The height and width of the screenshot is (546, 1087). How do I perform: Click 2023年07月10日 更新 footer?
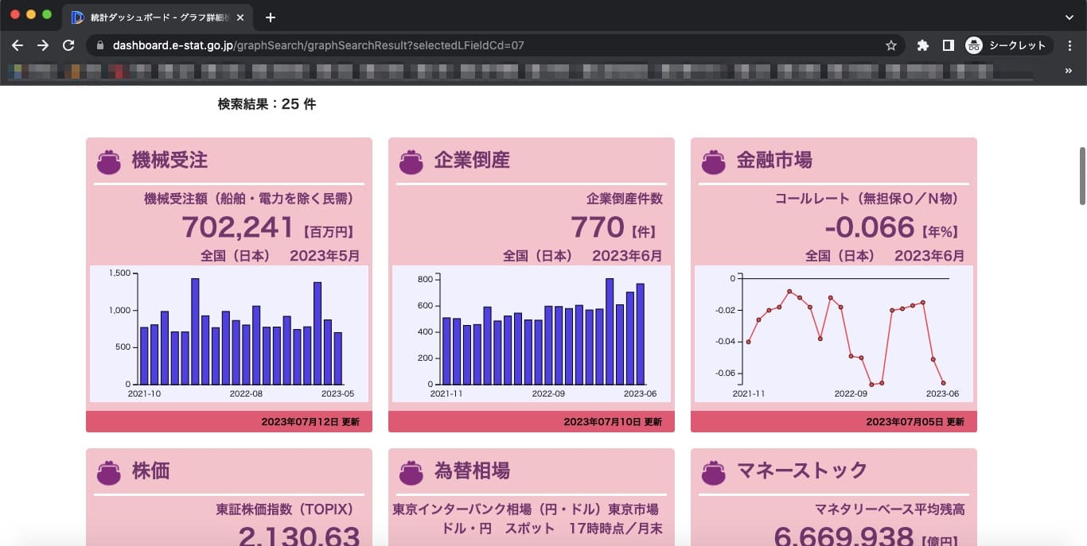click(x=613, y=422)
